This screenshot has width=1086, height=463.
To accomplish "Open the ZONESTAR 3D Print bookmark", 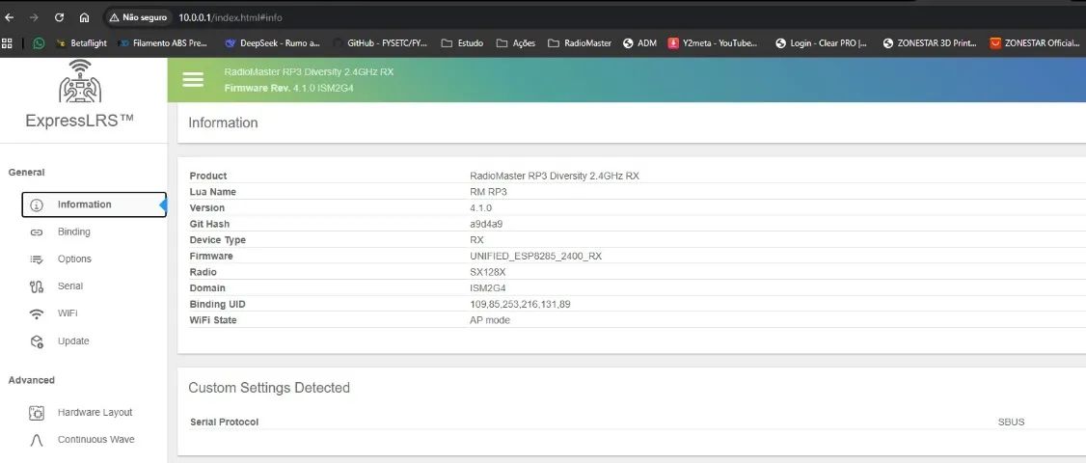I will coord(930,43).
